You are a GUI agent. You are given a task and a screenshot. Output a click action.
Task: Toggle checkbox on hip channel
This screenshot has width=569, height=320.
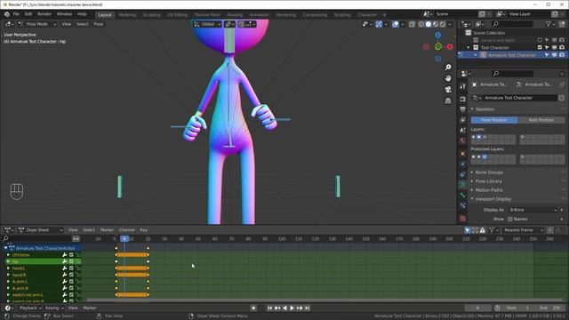pos(71,261)
